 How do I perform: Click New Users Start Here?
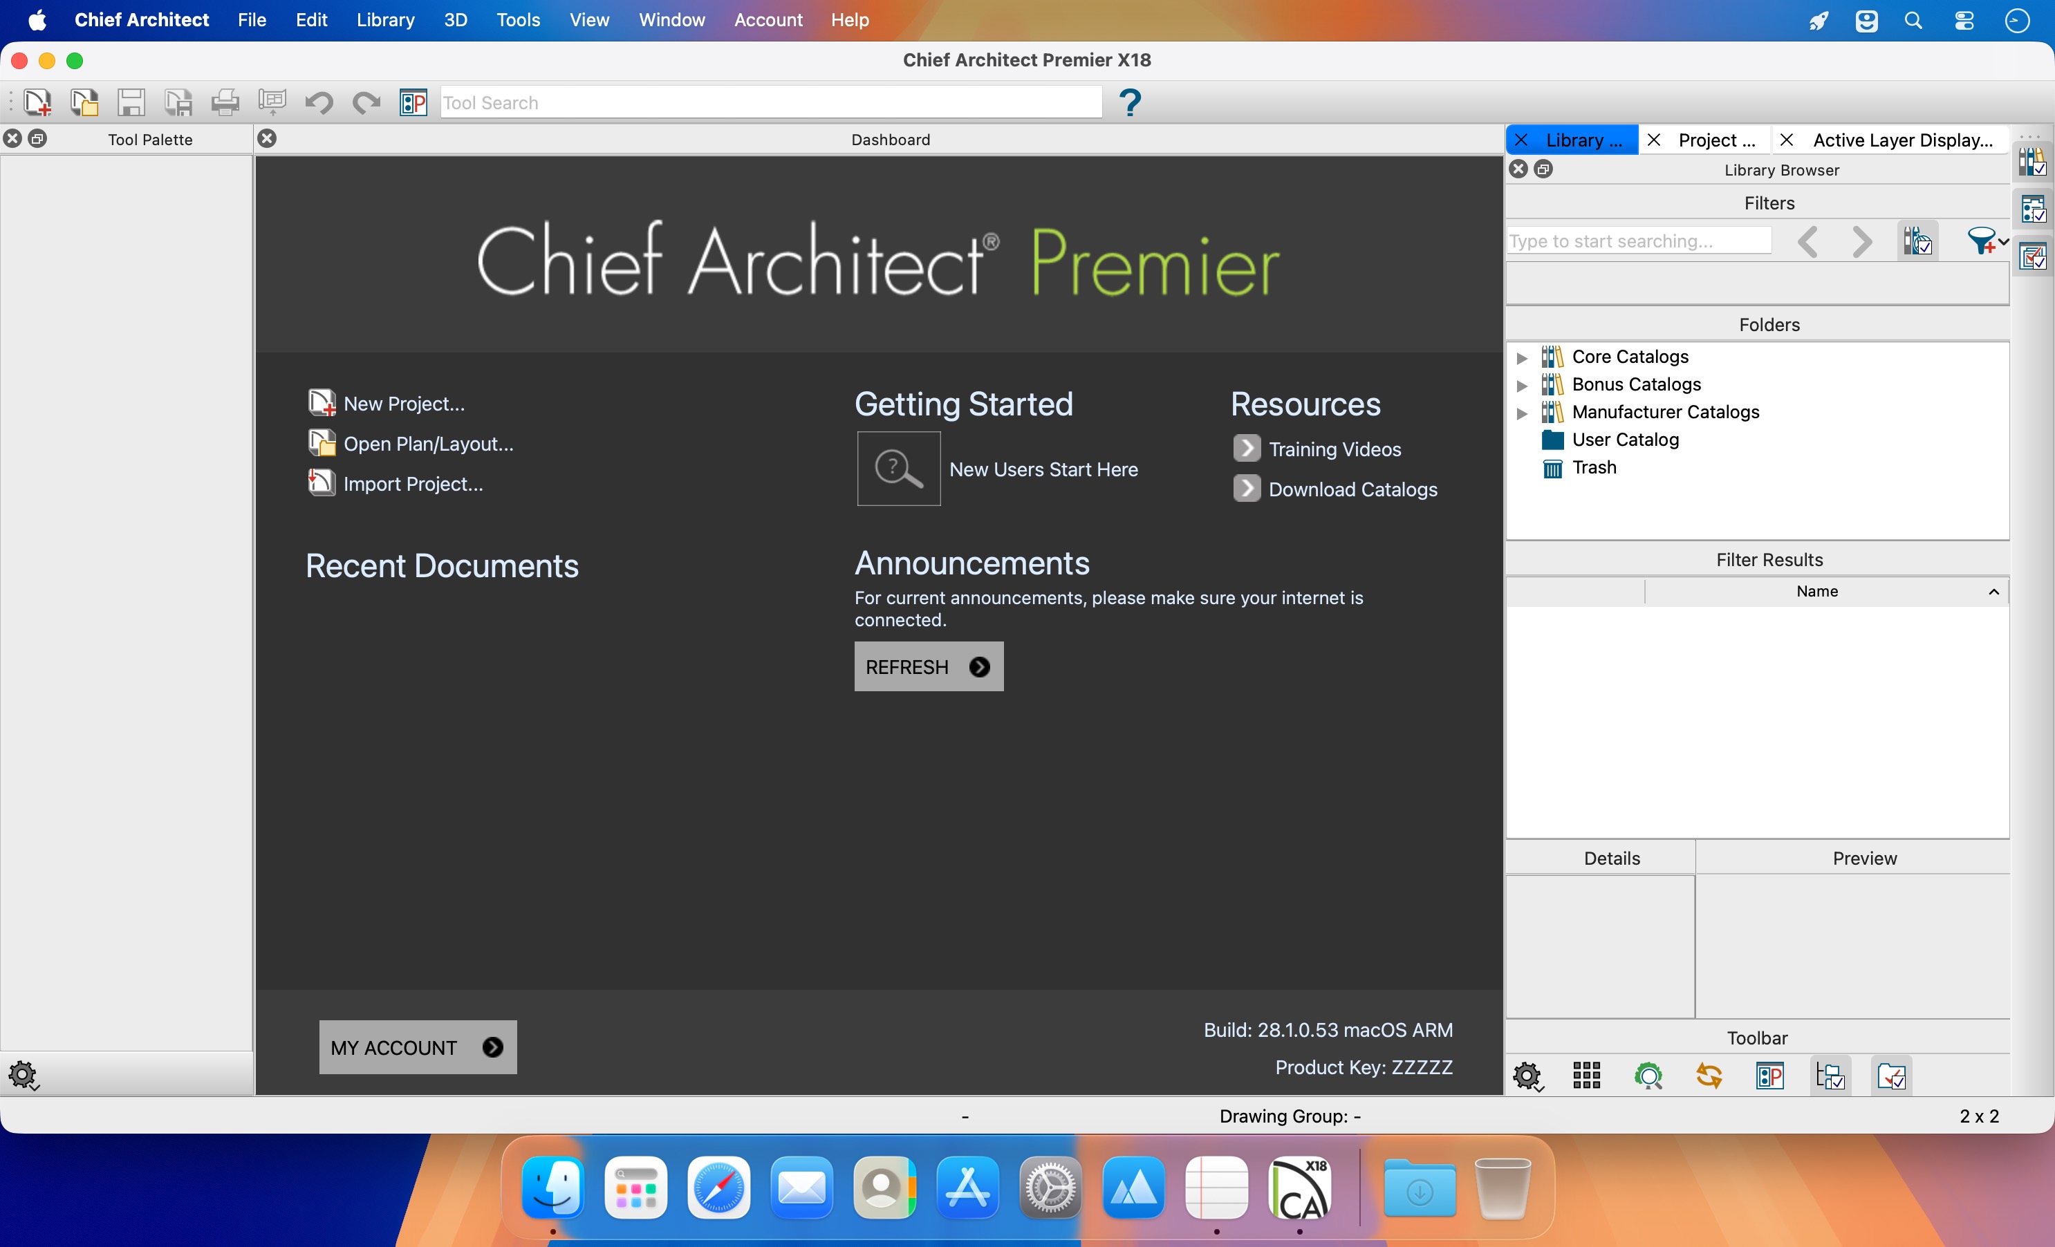click(x=998, y=469)
